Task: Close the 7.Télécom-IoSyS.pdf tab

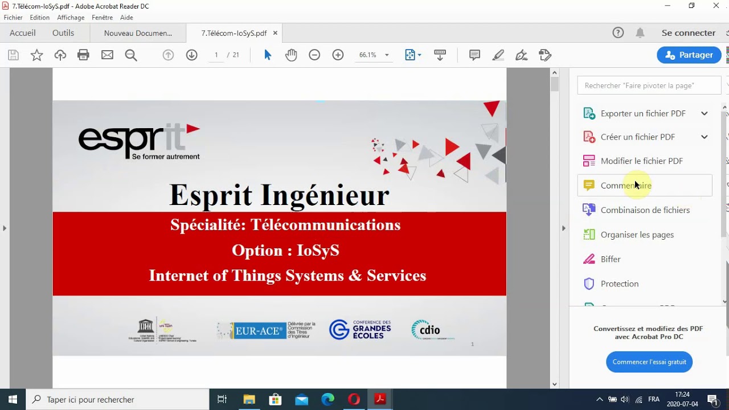Action: coord(275,33)
